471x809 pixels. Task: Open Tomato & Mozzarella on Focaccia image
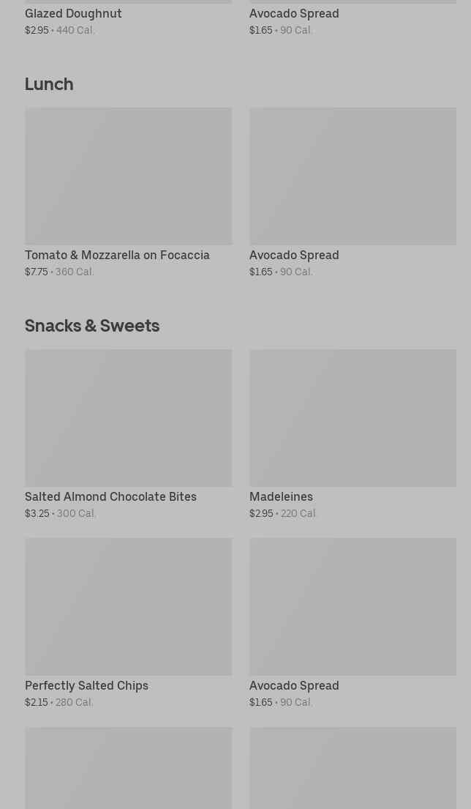128,176
